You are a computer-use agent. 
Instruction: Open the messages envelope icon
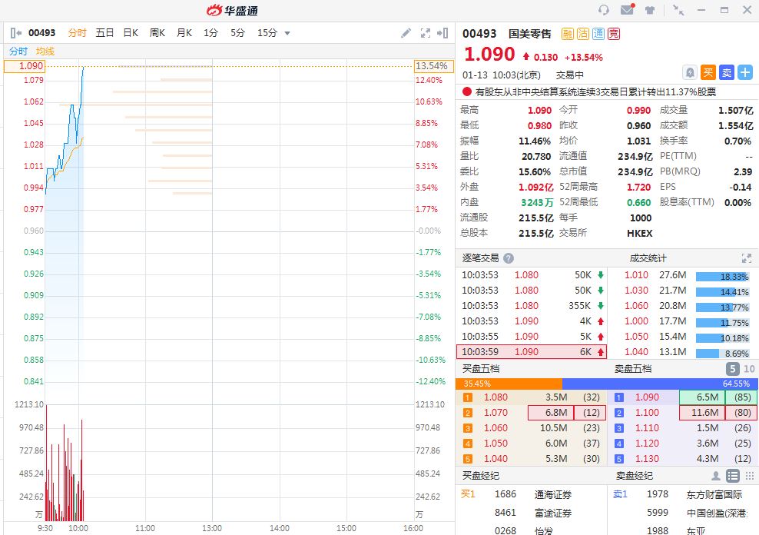click(x=627, y=10)
